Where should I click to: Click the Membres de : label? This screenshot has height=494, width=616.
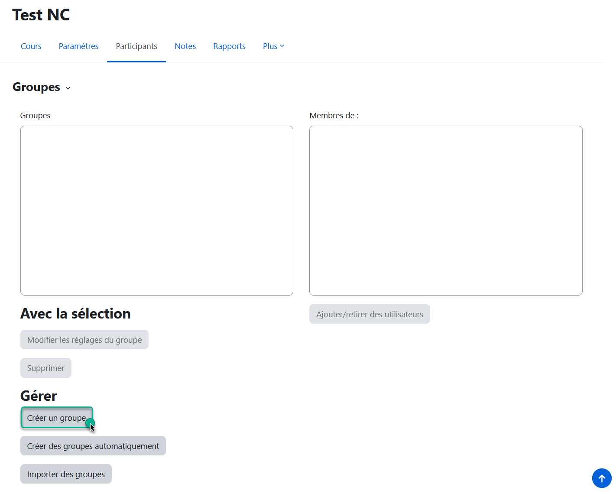point(334,116)
